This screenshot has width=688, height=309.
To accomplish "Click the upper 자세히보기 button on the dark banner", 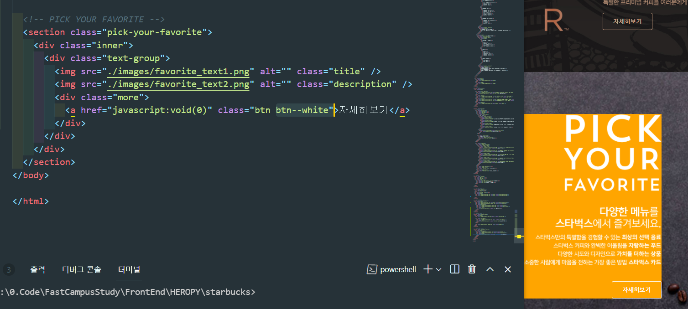I will coord(627,21).
